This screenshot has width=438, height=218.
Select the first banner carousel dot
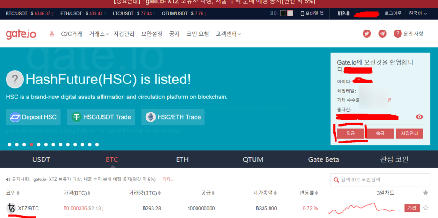(x=10, y=145)
